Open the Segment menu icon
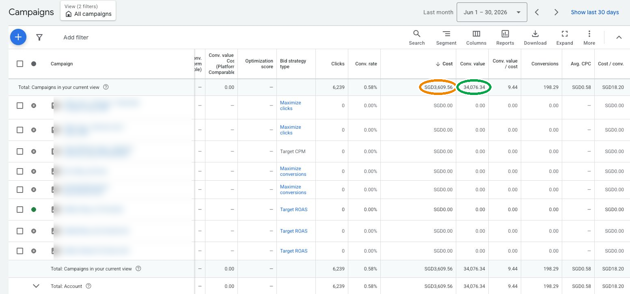 (x=446, y=37)
